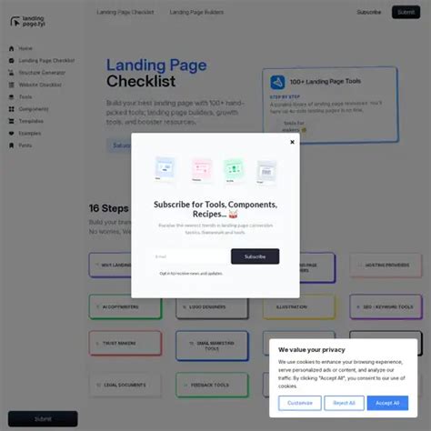
Task: Click the Components grid icon
Action: (x=12, y=109)
